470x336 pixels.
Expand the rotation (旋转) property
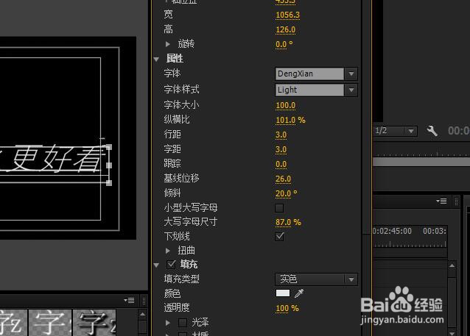click(x=168, y=44)
